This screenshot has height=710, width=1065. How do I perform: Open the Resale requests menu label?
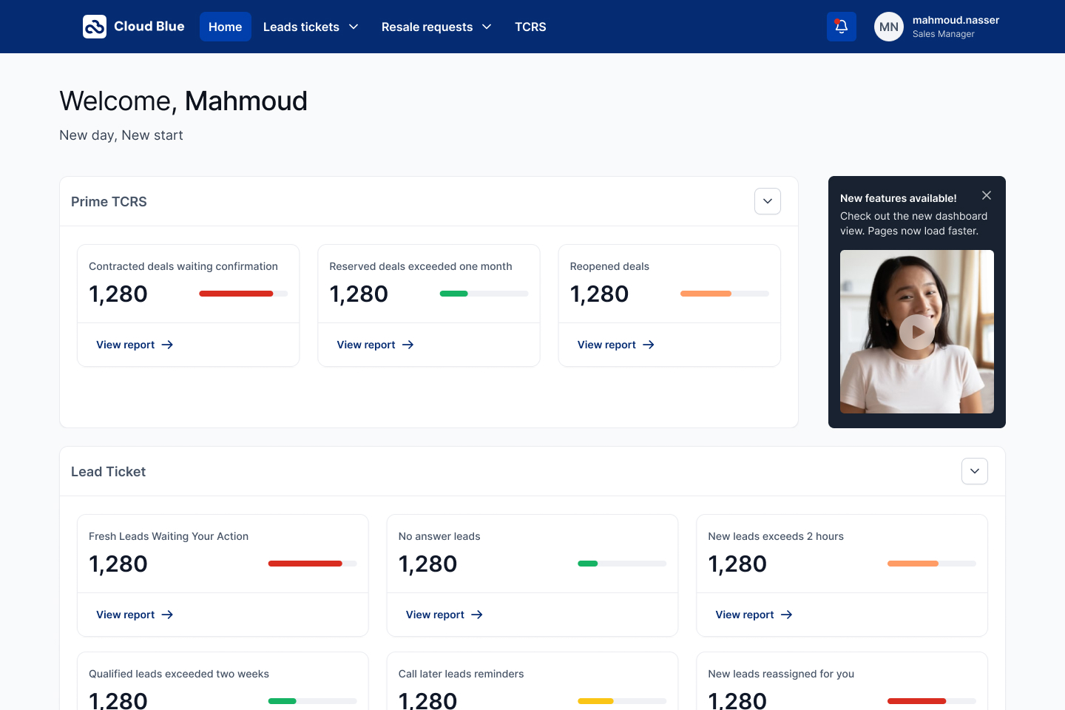[427, 27]
